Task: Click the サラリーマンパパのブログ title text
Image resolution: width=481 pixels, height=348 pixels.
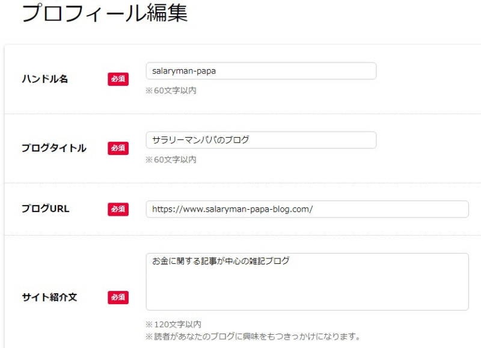Action: coord(201,140)
